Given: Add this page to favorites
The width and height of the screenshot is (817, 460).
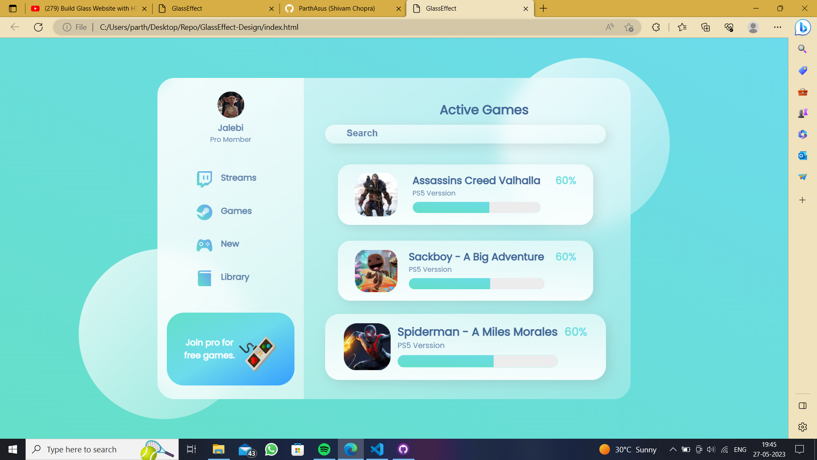Looking at the screenshot, I should point(629,27).
